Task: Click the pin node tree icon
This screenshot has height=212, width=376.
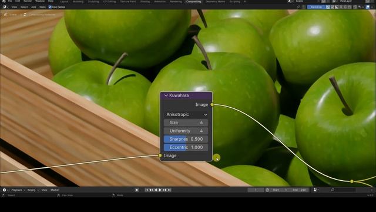Action: tap(298, 7)
